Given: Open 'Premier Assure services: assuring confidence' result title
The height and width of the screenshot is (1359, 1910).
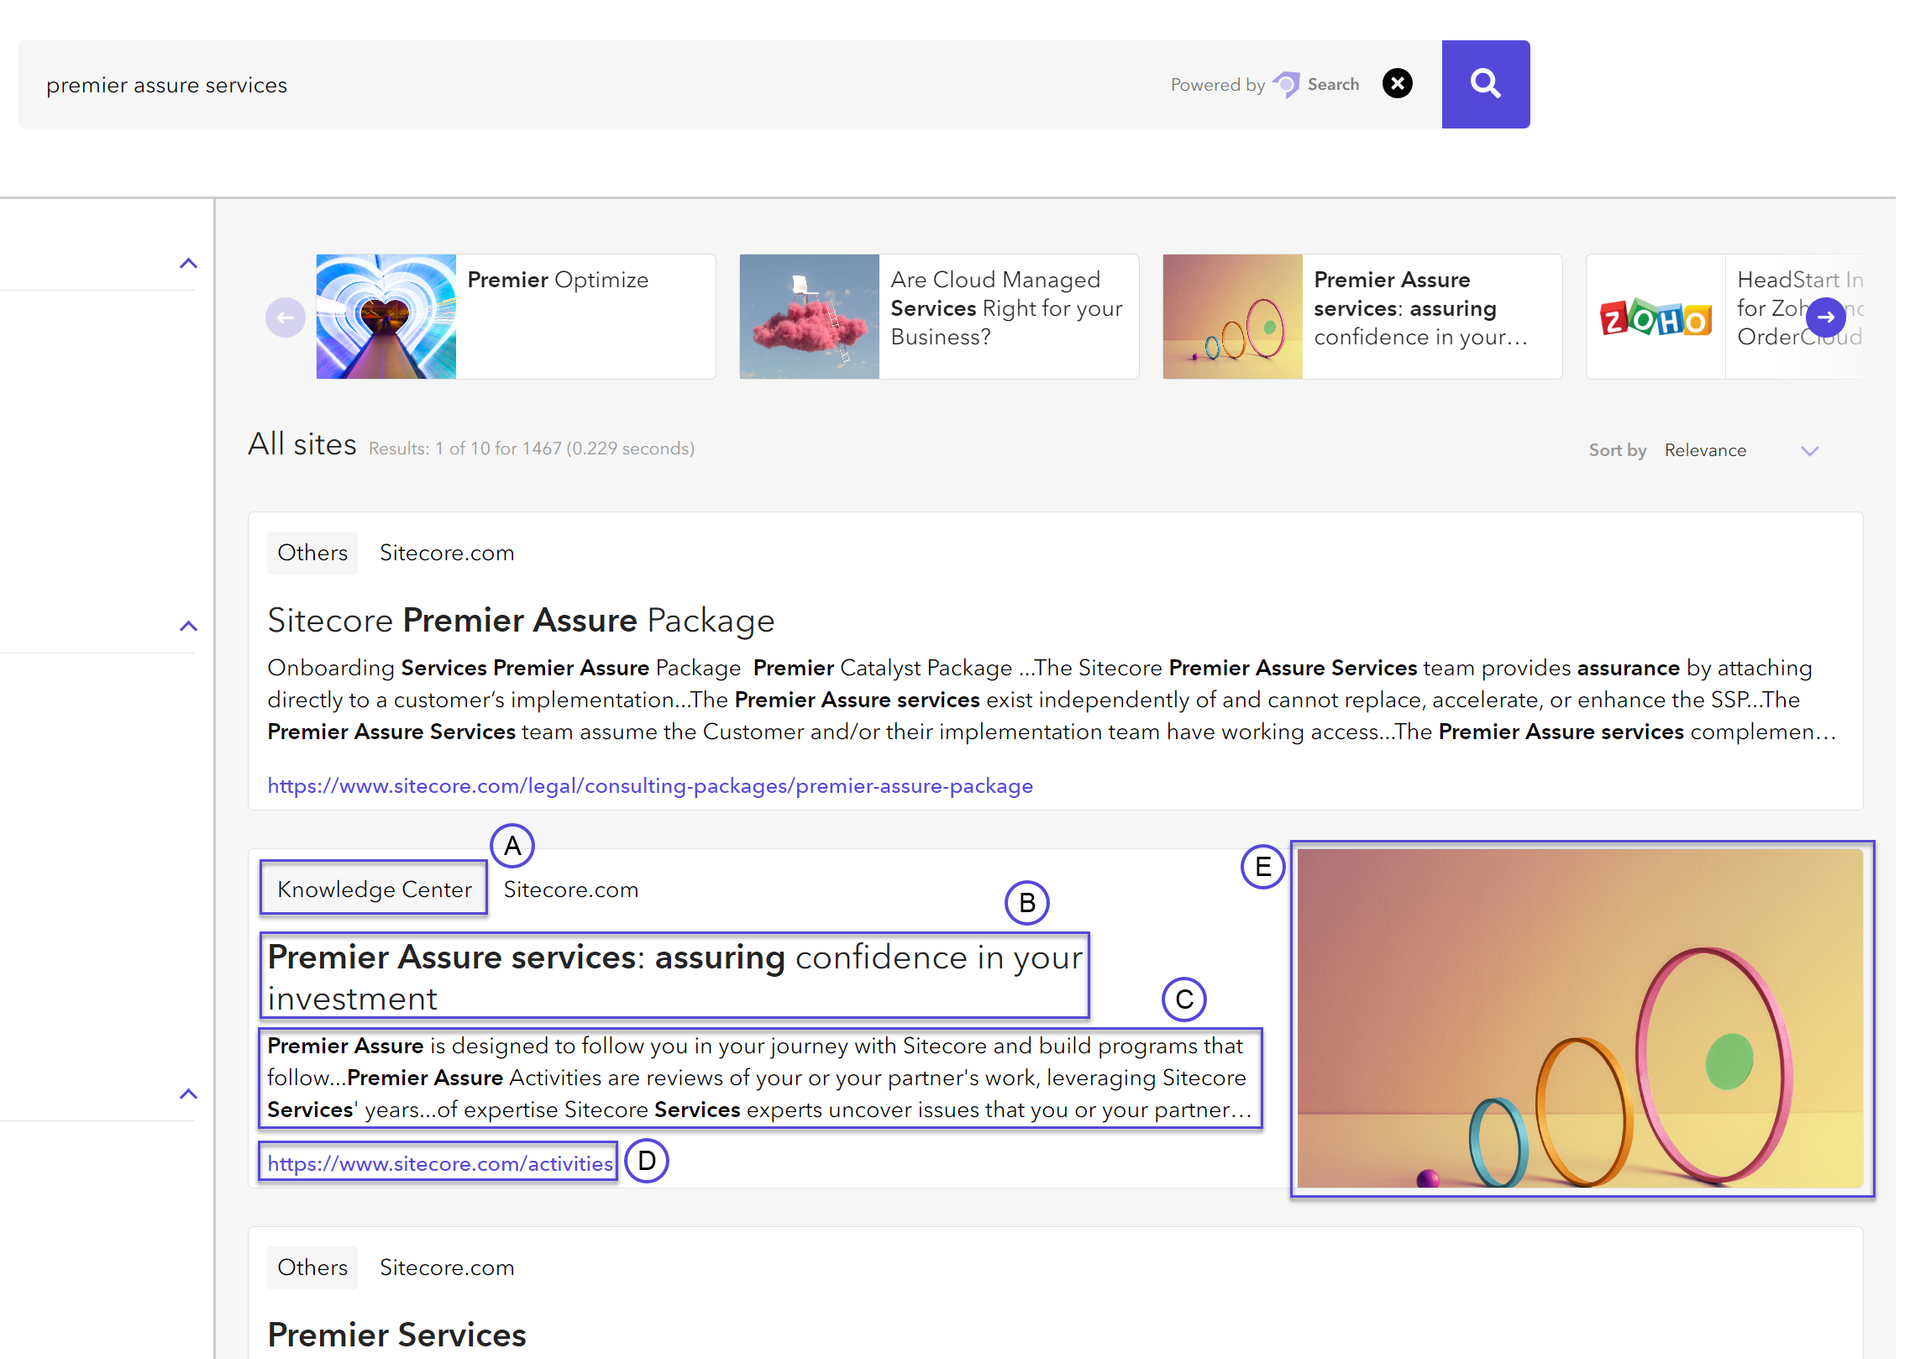Looking at the screenshot, I should [x=674, y=977].
